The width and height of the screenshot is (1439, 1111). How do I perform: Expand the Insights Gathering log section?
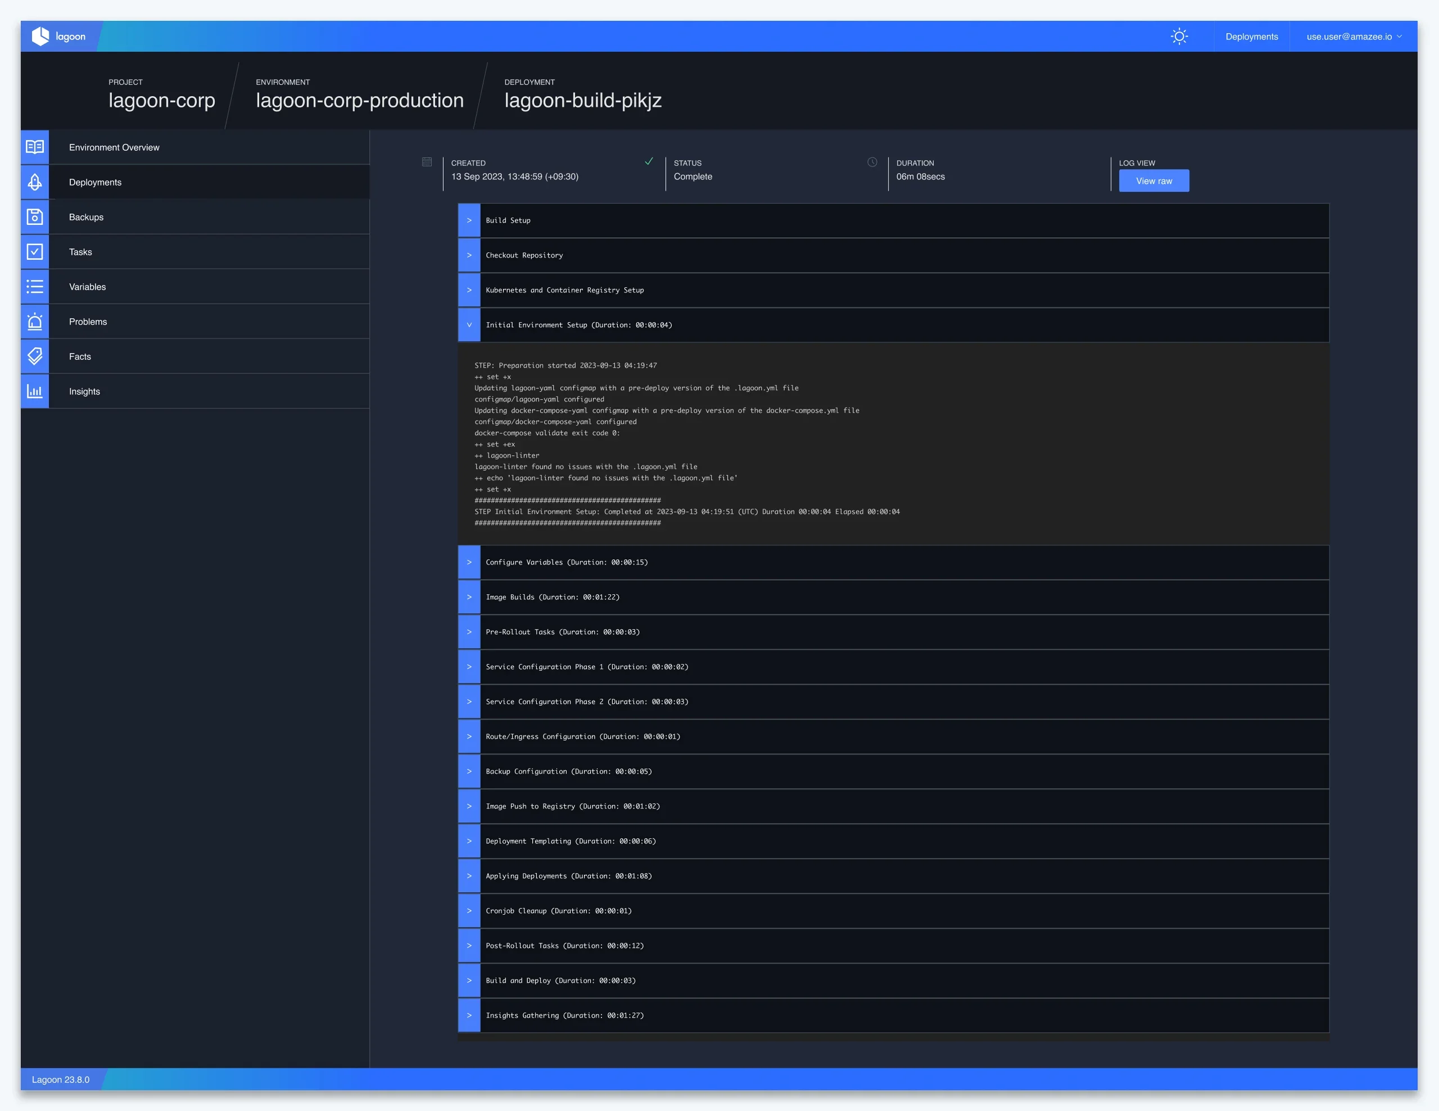[x=469, y=1015]
